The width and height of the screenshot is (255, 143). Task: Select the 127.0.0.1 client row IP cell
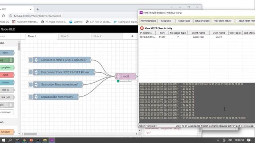click(147, 37)
